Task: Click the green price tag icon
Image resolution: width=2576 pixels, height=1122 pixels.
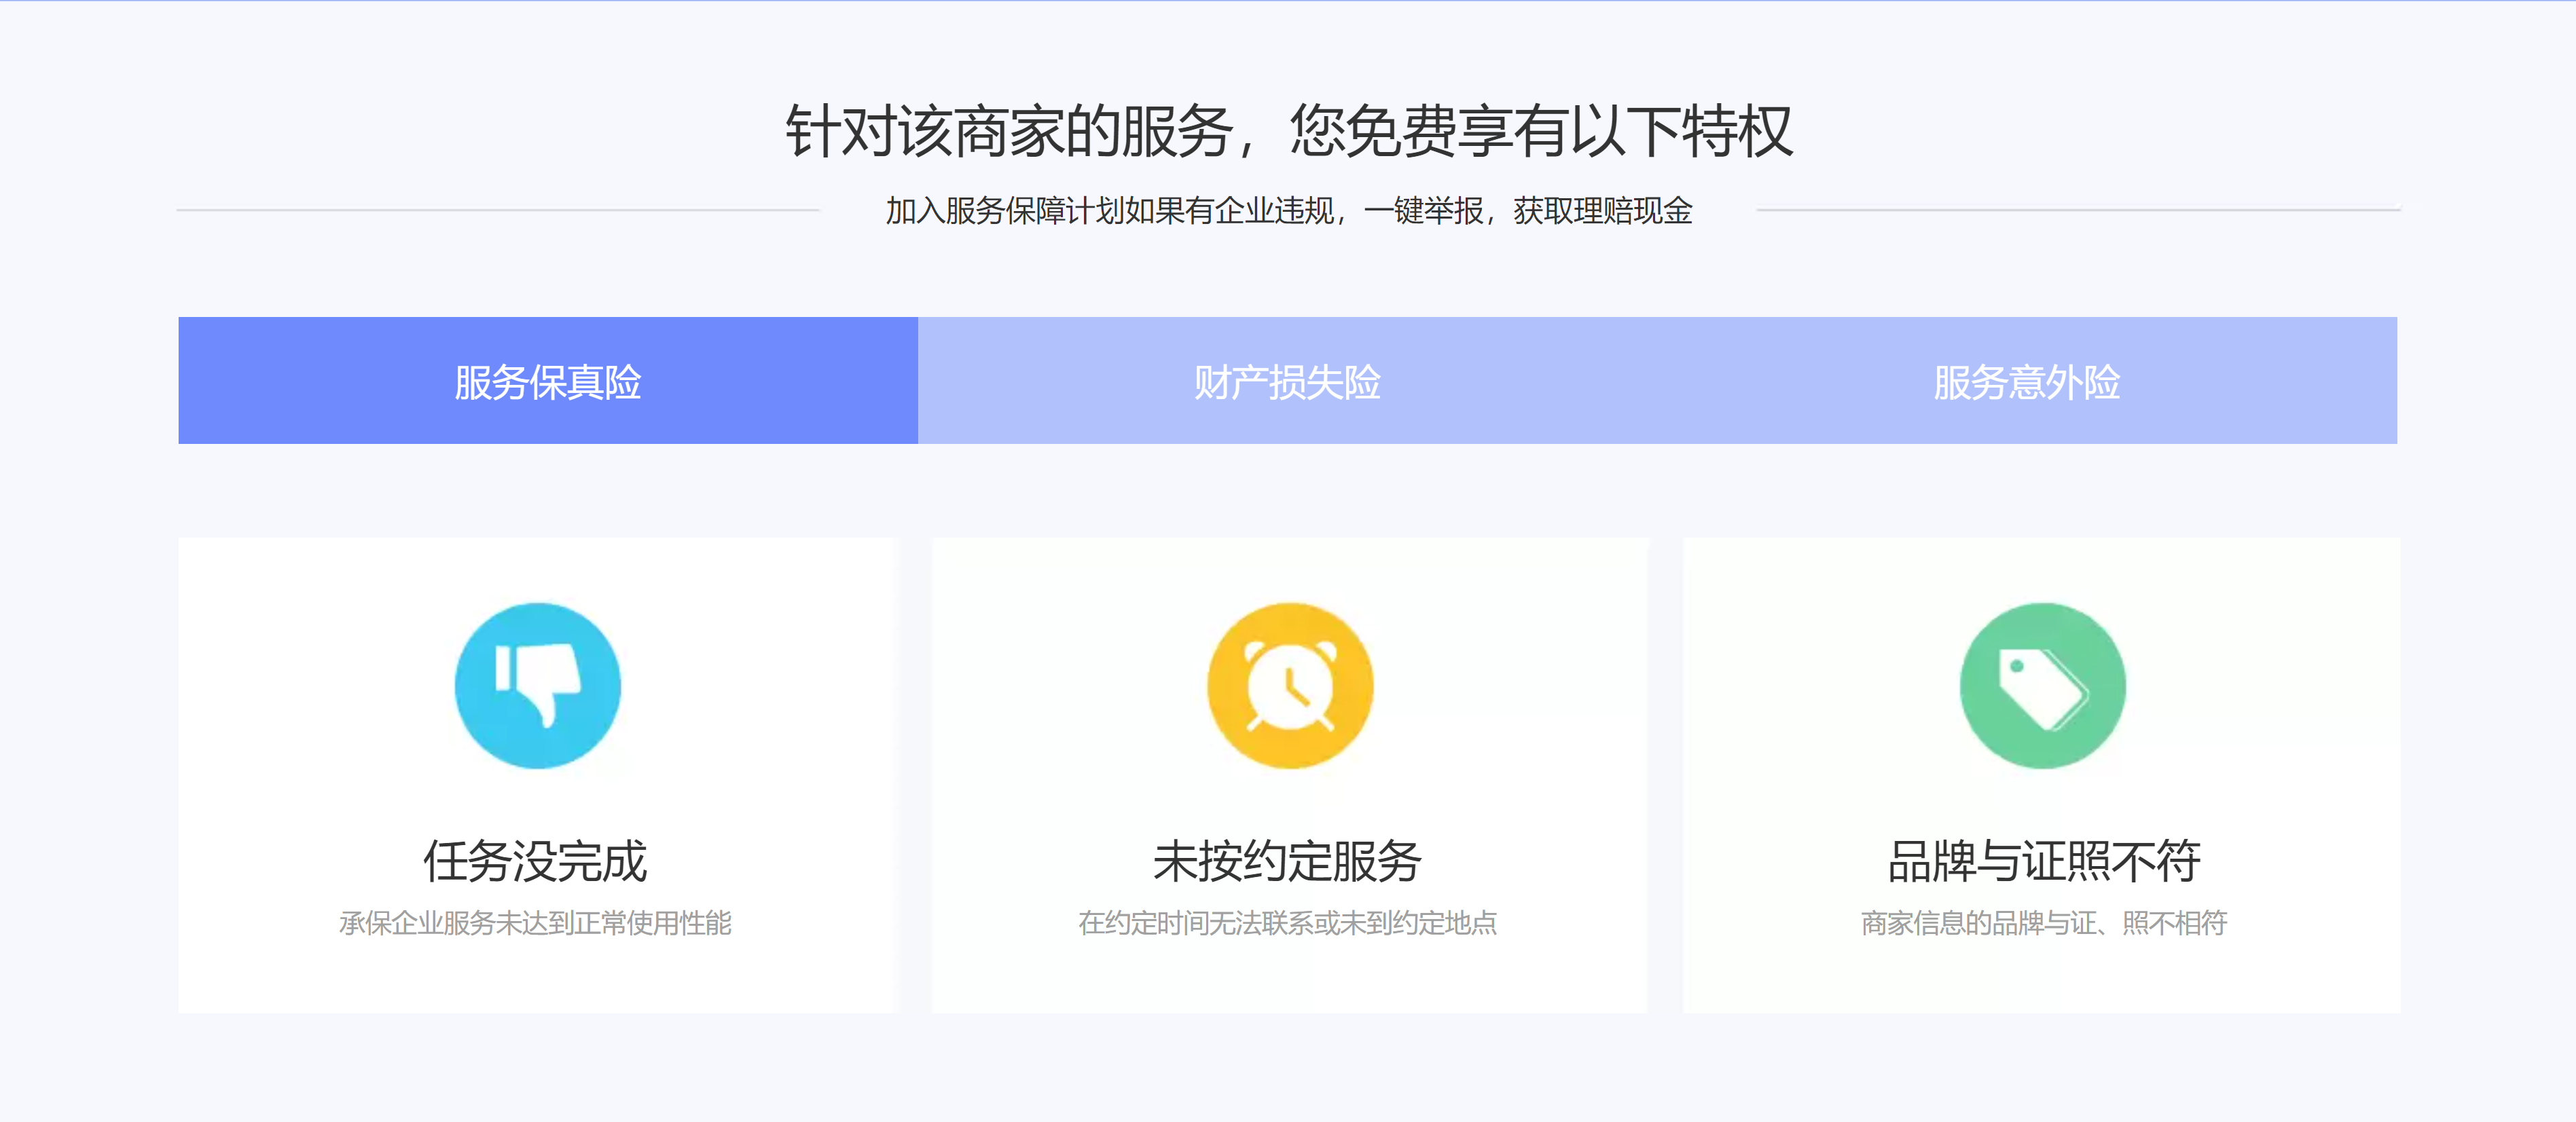Action: [x=2042, y=686]
